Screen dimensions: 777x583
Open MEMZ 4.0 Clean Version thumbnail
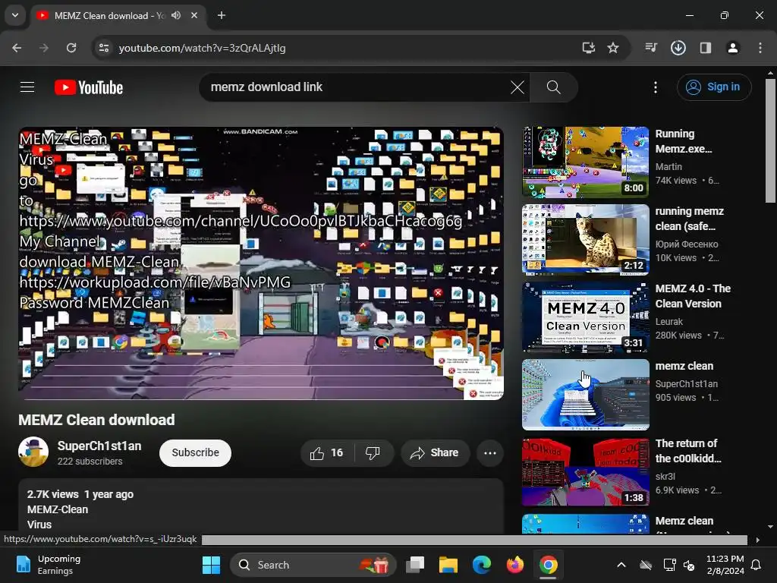click(585, 317)
